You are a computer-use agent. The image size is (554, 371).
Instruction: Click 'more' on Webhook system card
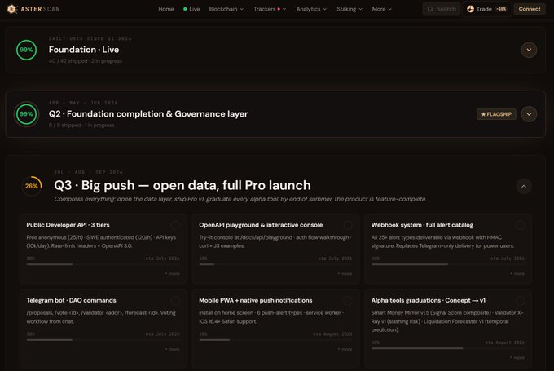[x=517, y=274]
